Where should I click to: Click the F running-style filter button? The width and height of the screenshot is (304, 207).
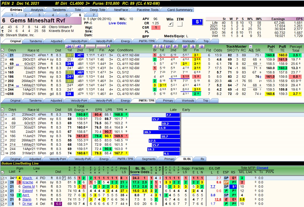click(155, 46)
